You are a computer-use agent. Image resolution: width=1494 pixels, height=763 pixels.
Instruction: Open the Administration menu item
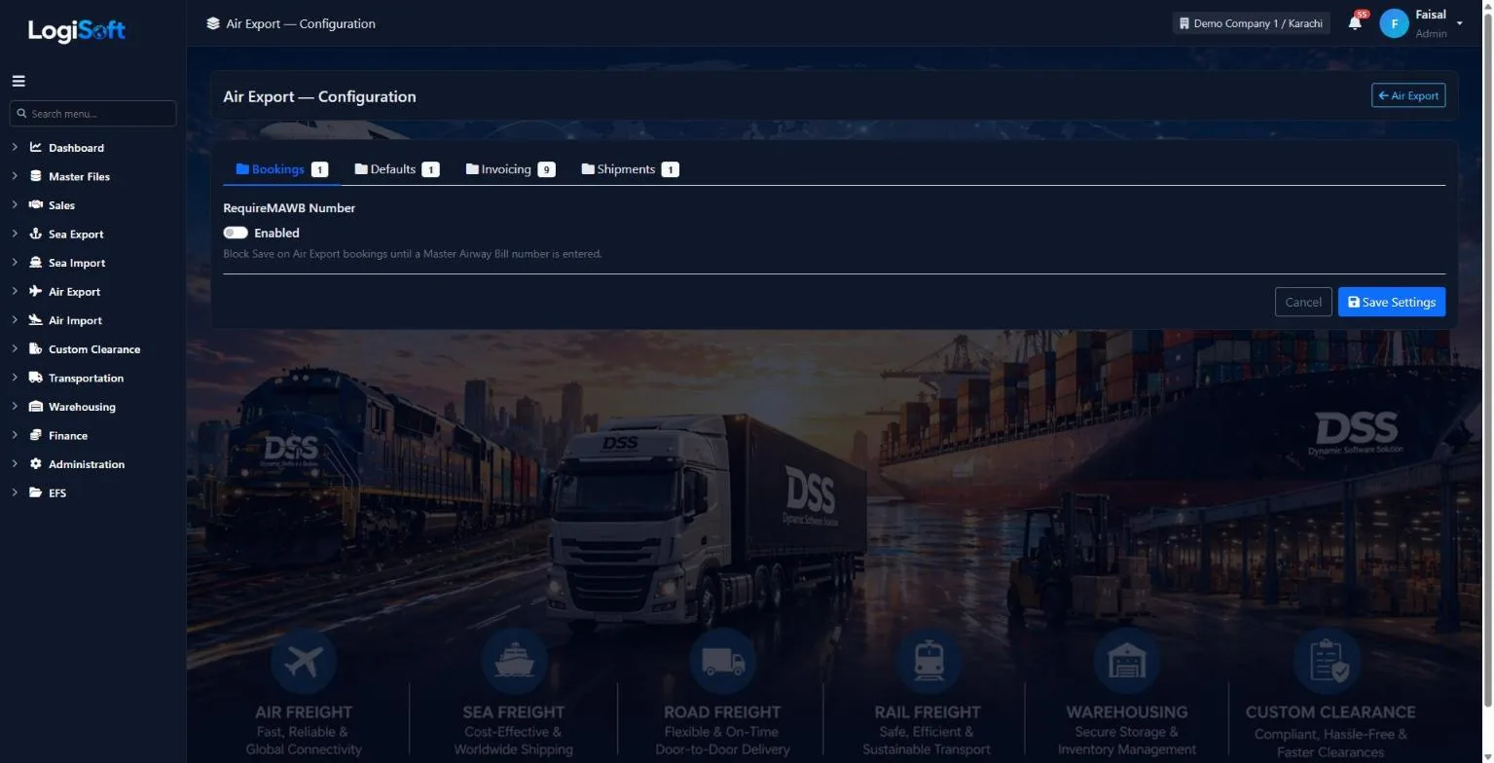pos(87,464)
